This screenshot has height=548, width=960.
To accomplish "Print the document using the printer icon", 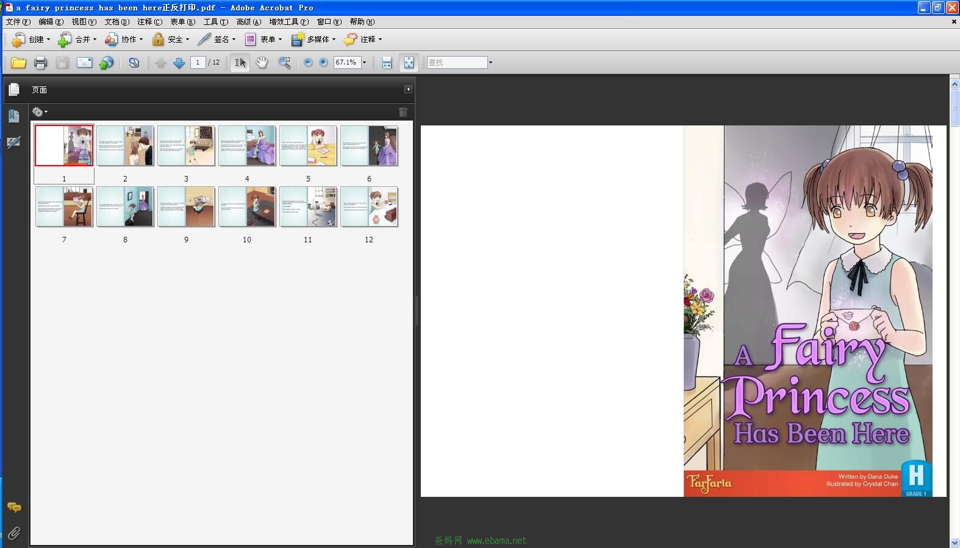I will click(41, 63).
